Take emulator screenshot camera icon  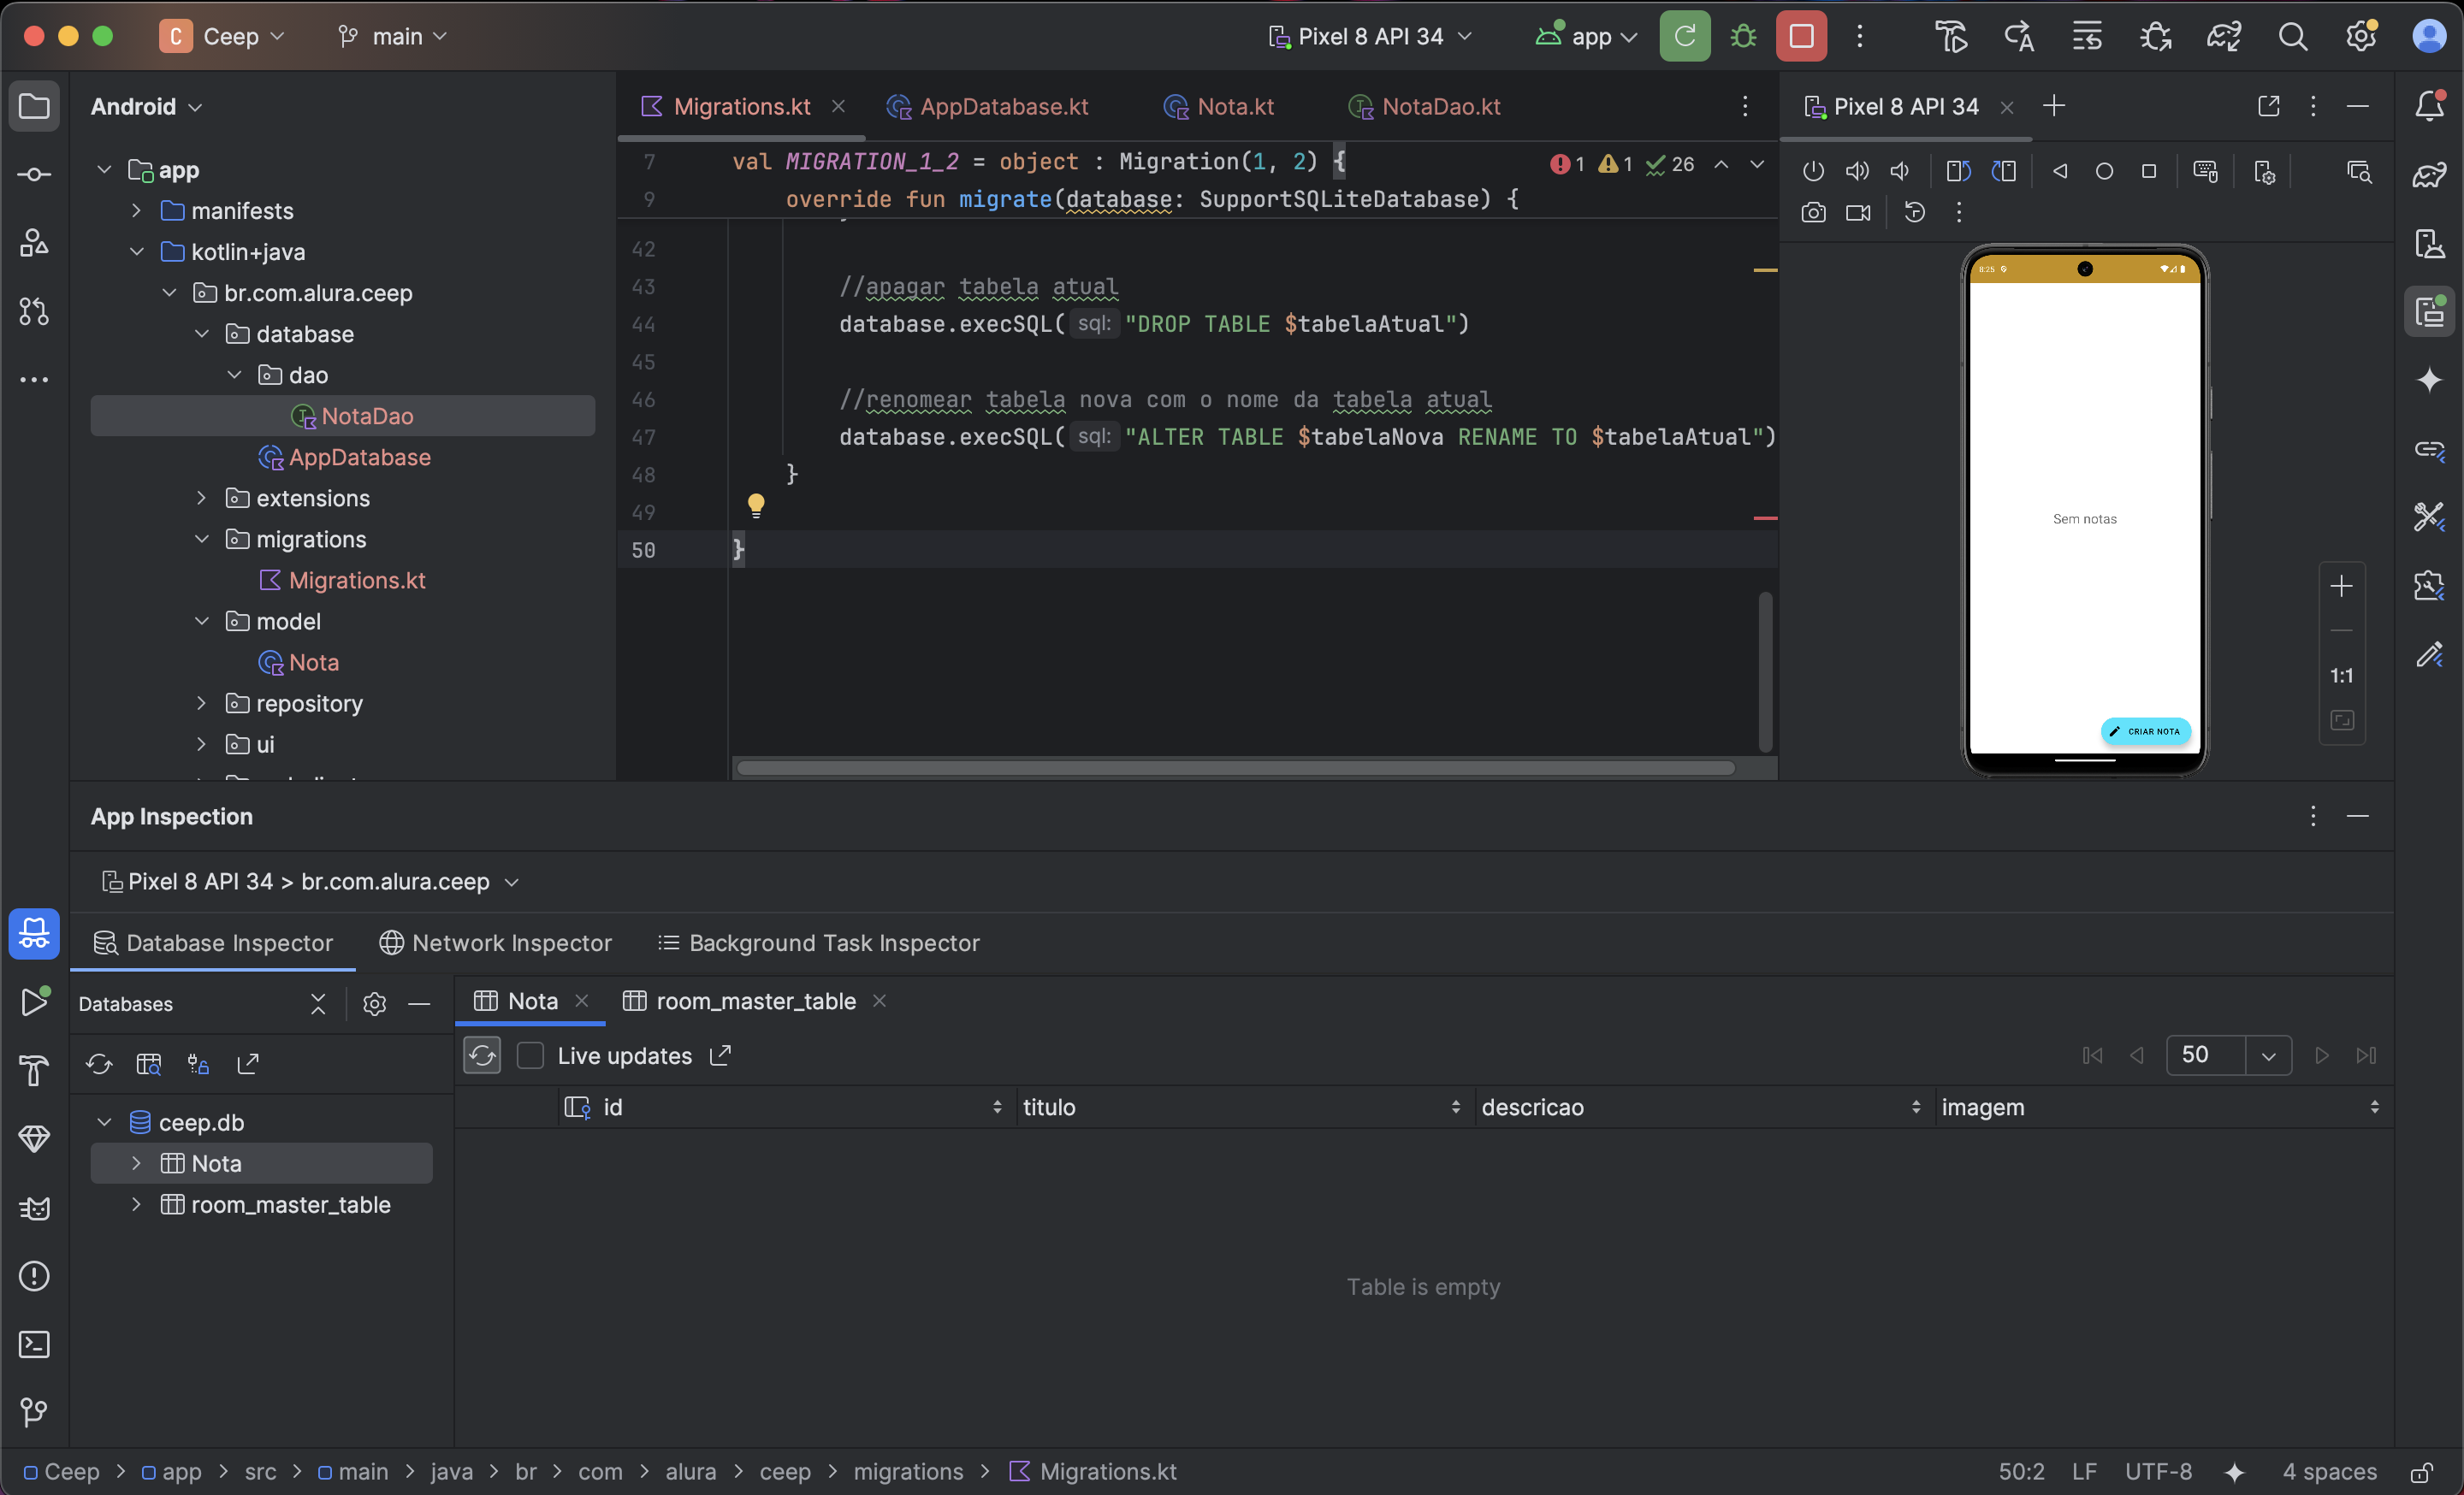pyautogui.click(x=1813, y=213)
